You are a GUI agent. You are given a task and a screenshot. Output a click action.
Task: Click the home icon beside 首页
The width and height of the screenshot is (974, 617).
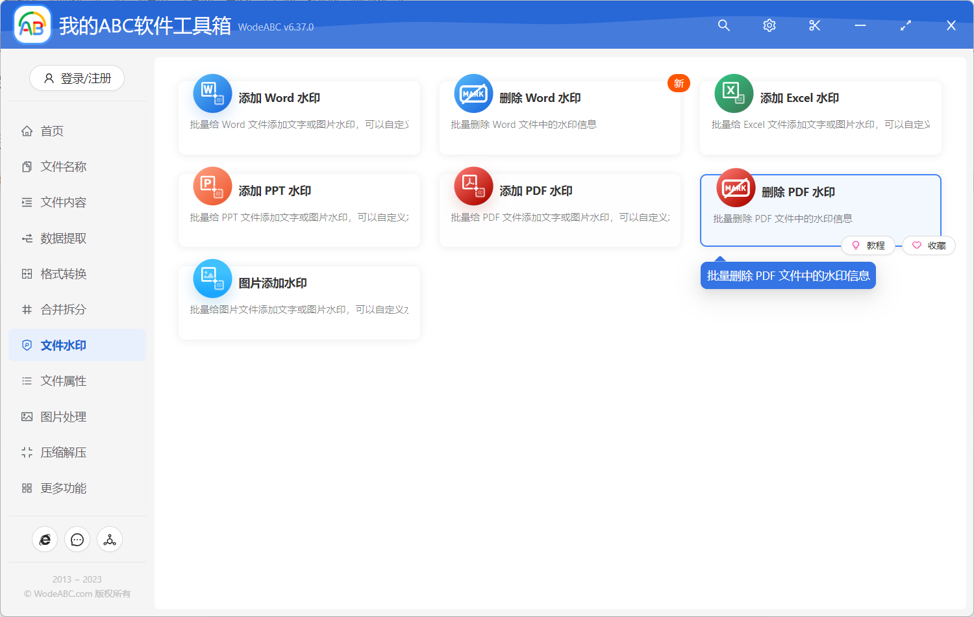click(x=27, y=131)
